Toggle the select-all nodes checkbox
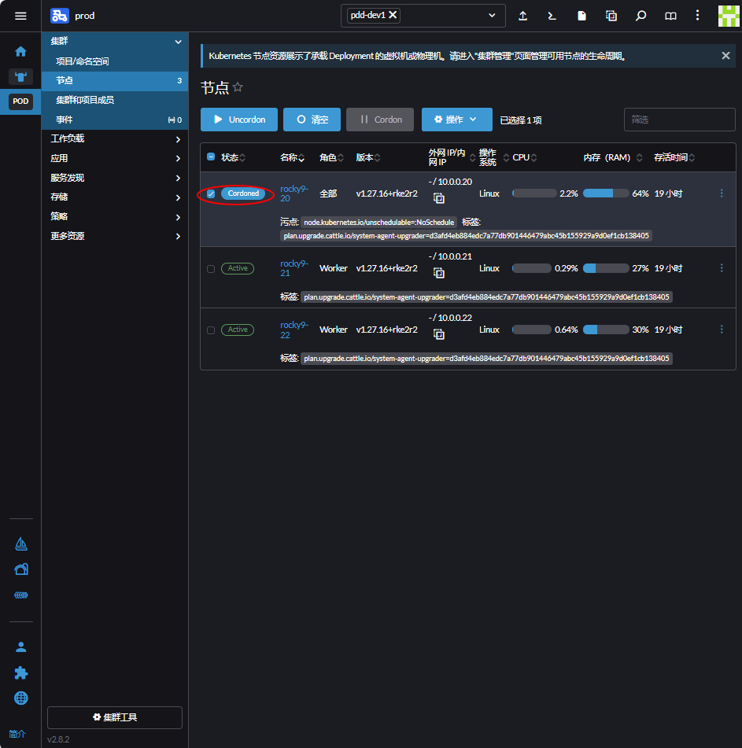The image size is (742, 748). (x=211, y=157)
